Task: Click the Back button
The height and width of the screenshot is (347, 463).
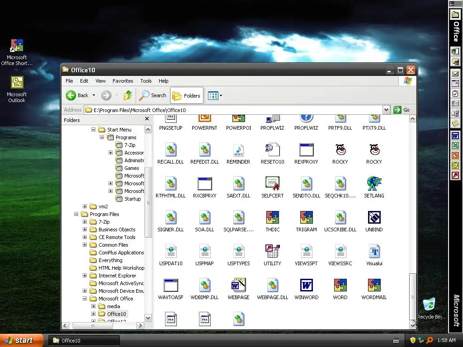Action: pos(77,95)
